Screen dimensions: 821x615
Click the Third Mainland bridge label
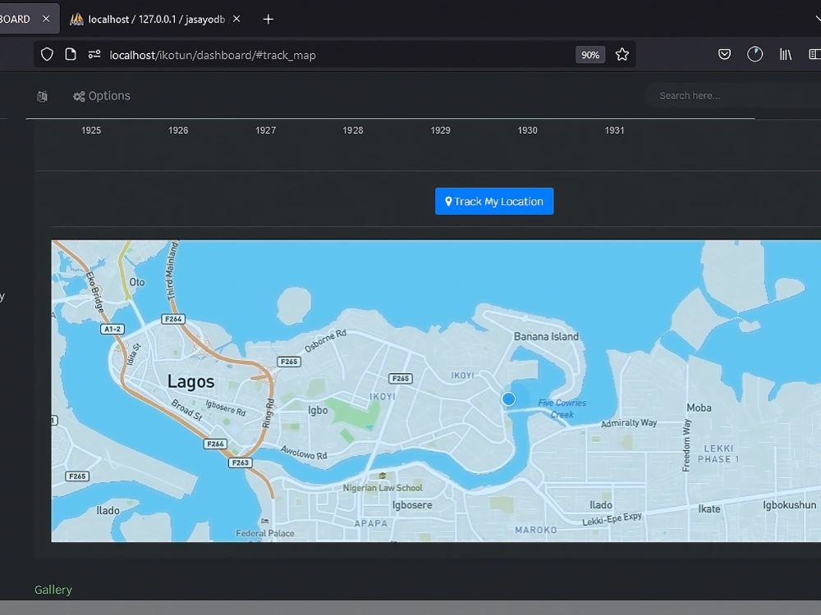(x=172, y=270)
